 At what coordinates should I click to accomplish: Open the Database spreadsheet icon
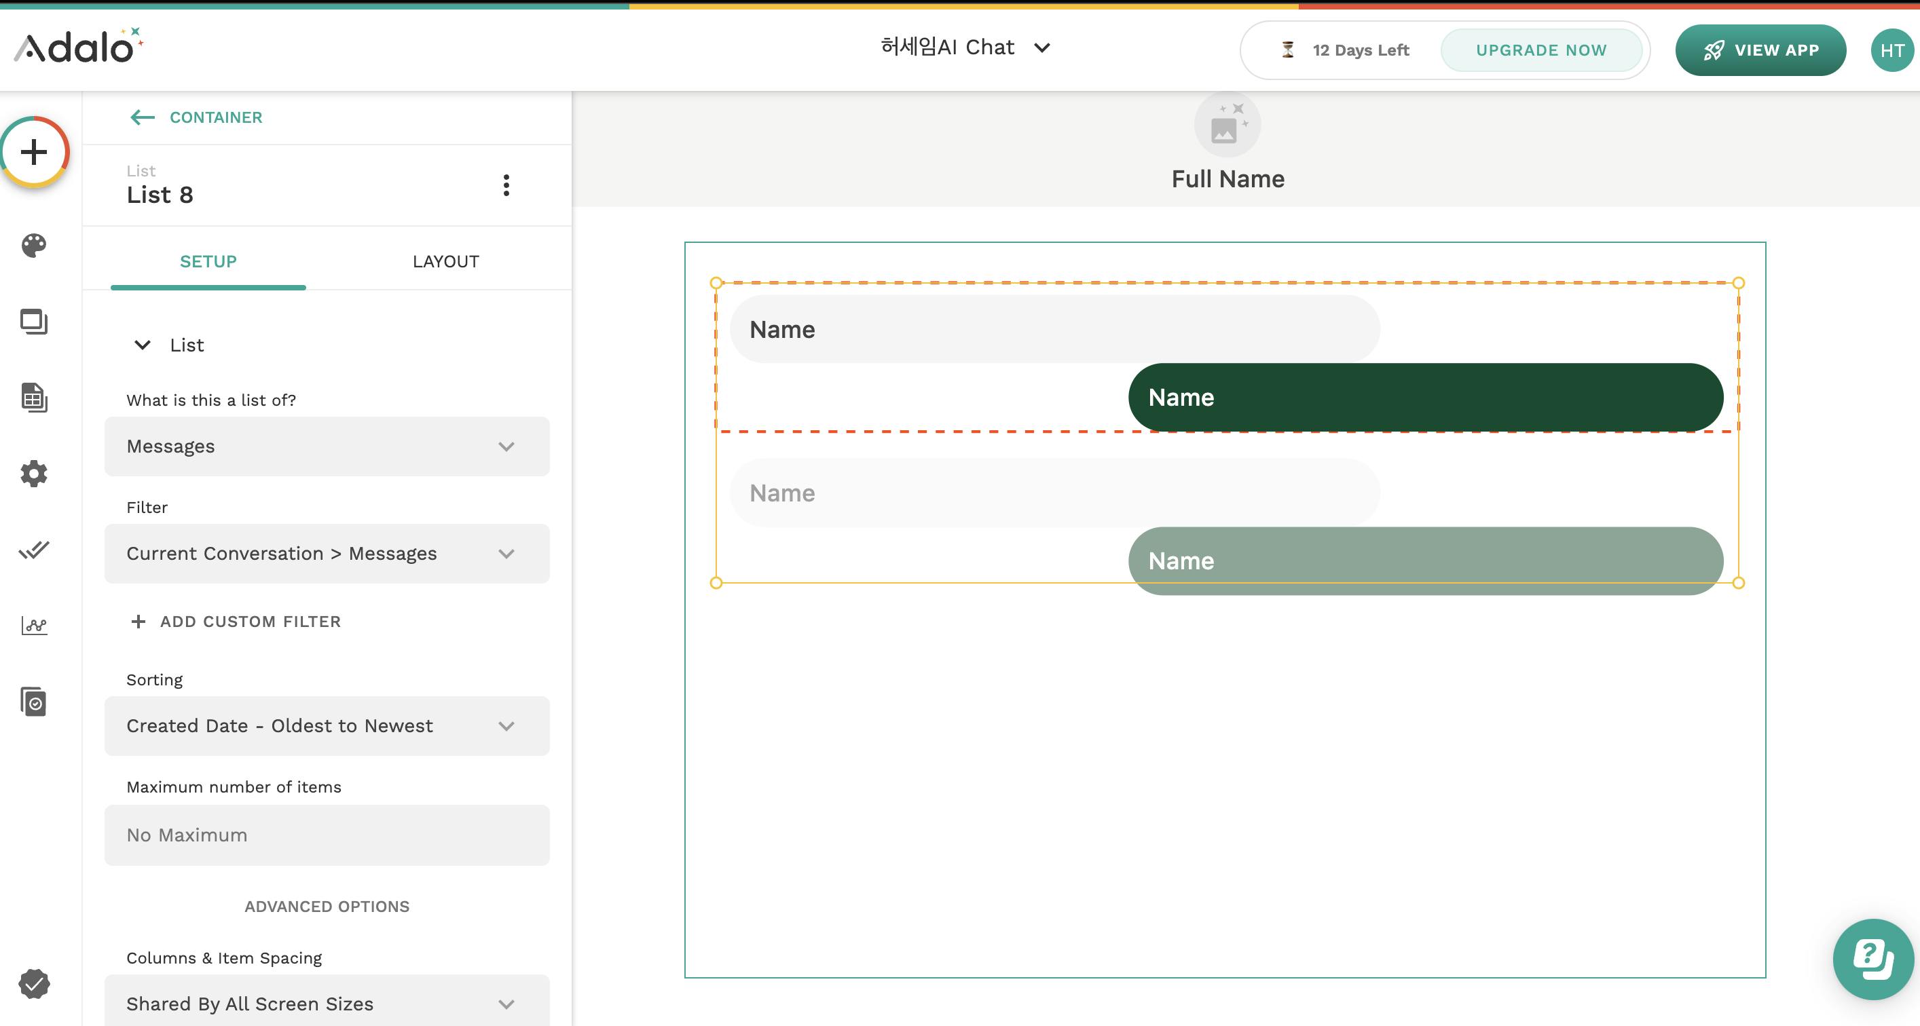34,398
